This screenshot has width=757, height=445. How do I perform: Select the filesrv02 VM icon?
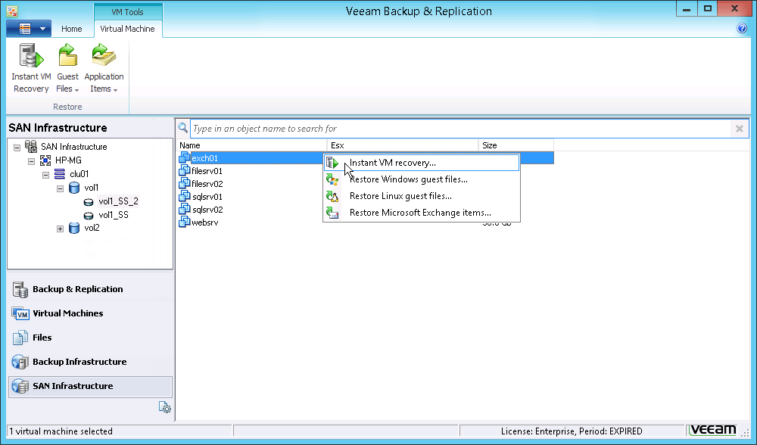point(185,183)
